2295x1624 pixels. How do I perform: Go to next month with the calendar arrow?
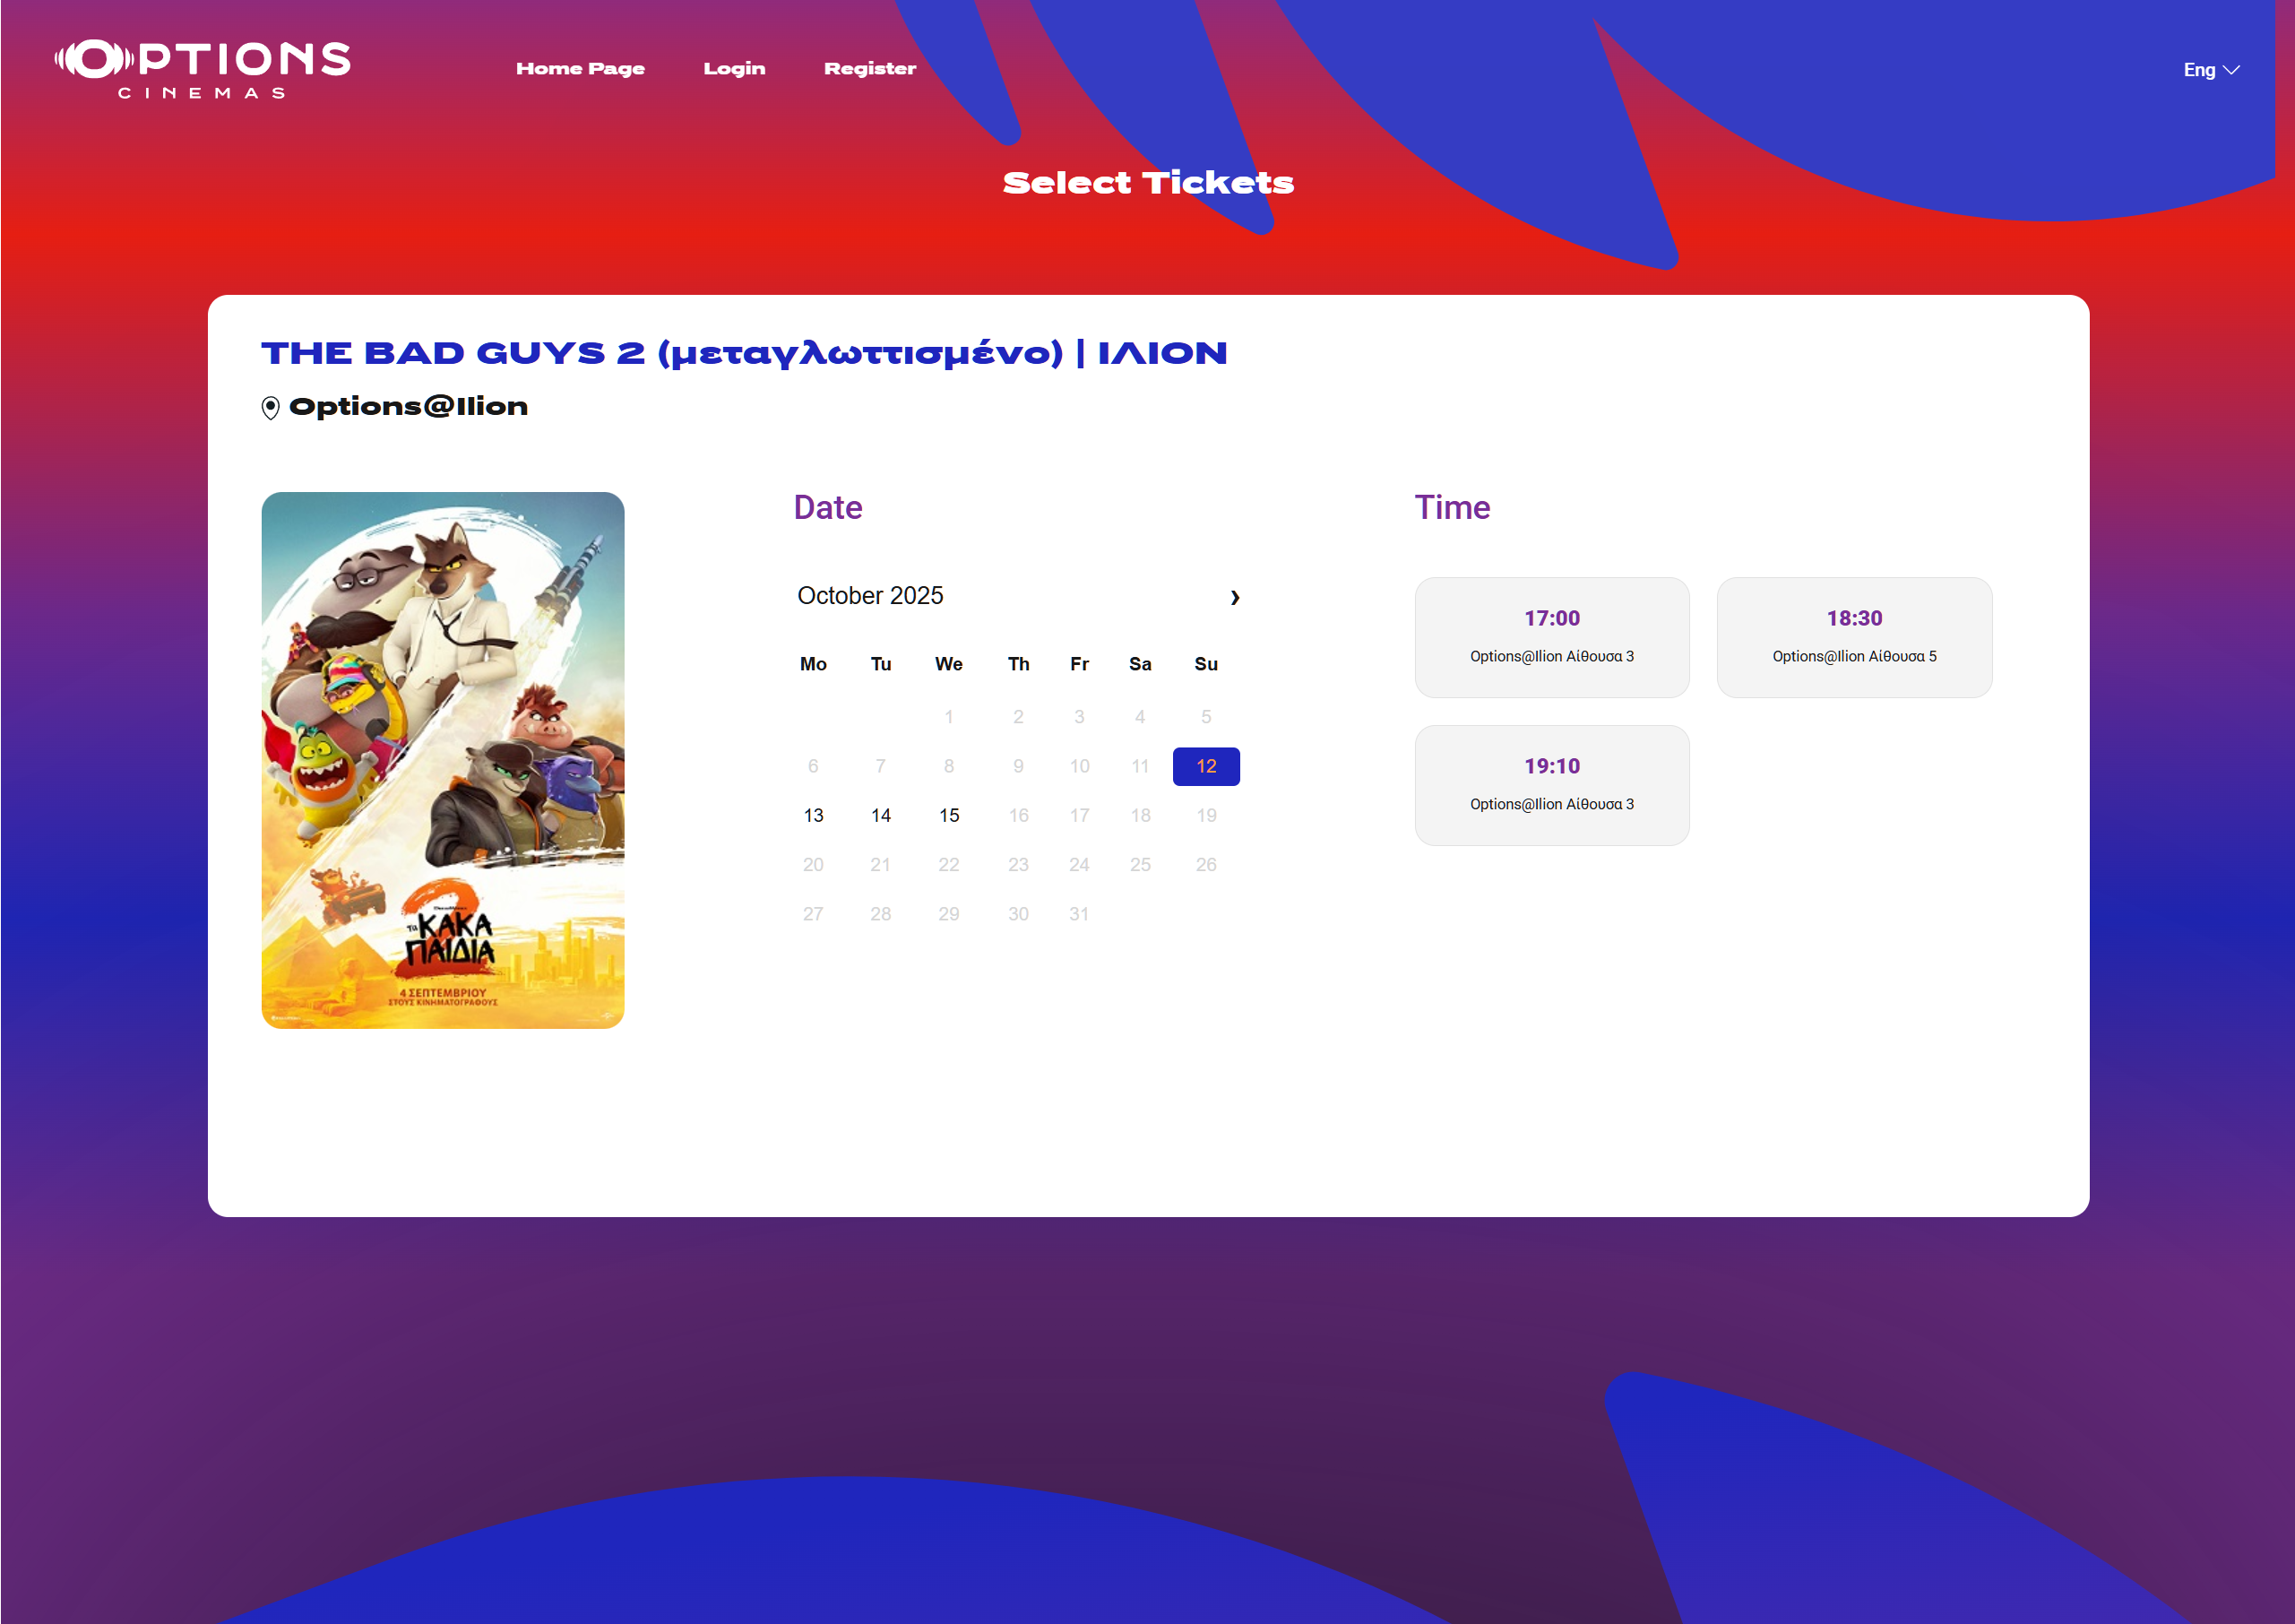1234,597
